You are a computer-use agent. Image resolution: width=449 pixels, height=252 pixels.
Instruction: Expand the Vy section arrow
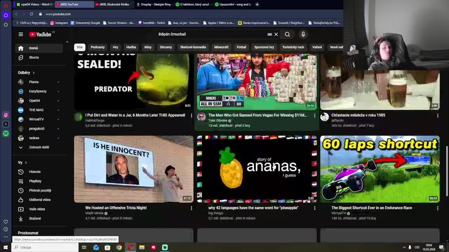(26, 163)
